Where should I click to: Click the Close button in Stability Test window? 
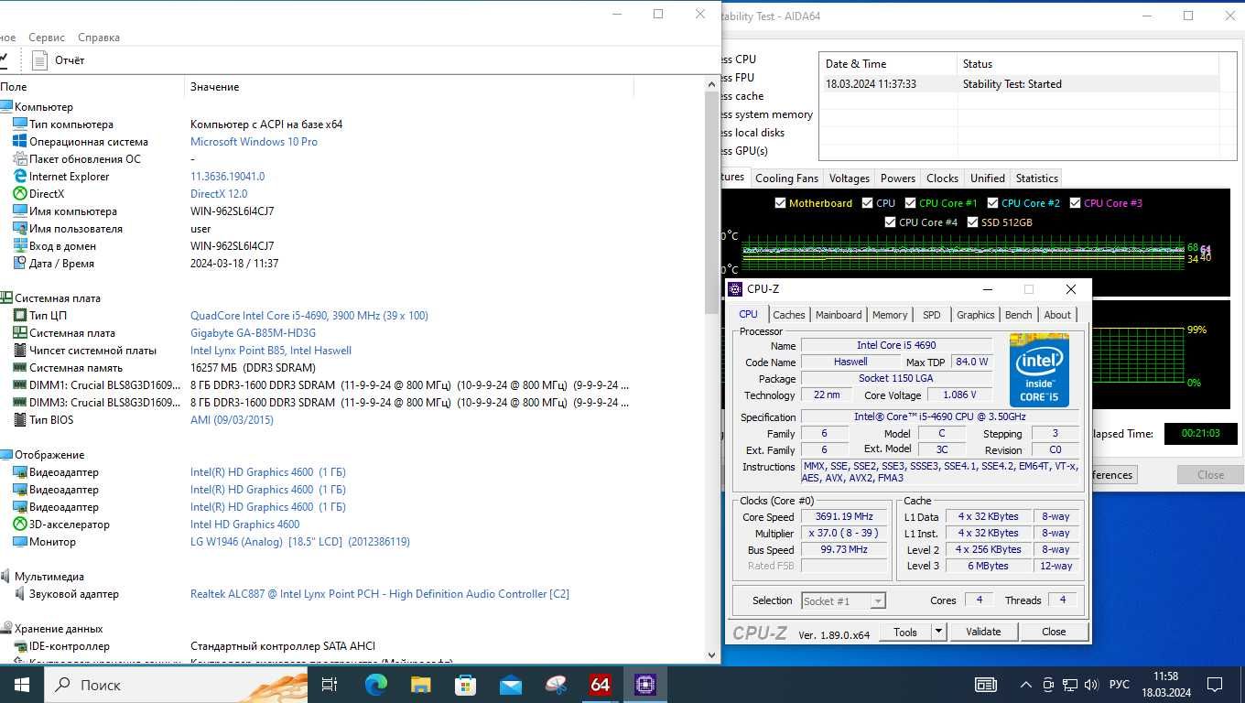tap(1210, 474)
